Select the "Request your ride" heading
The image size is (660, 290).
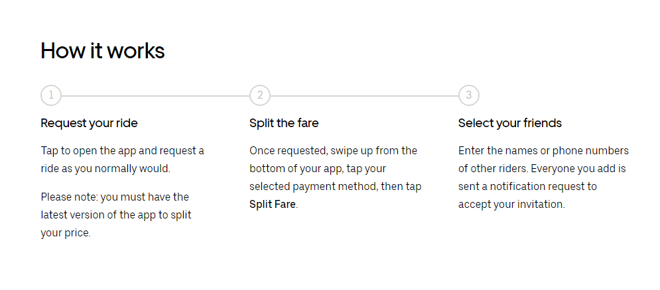coord(90,123)
